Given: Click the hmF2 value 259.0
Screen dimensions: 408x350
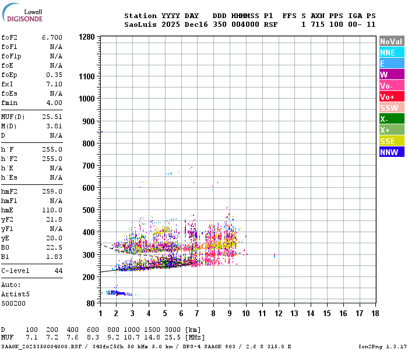Looking at the screenshot, I should click(x=52, y=192).
